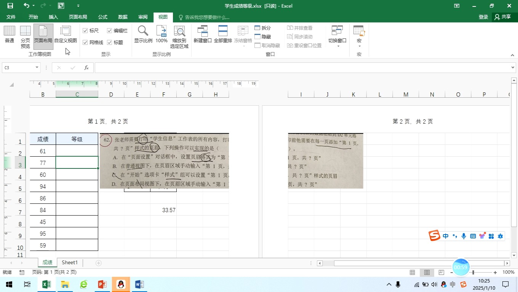Disable the 网格线 (Gridlines) checkbox

[85, 42]
